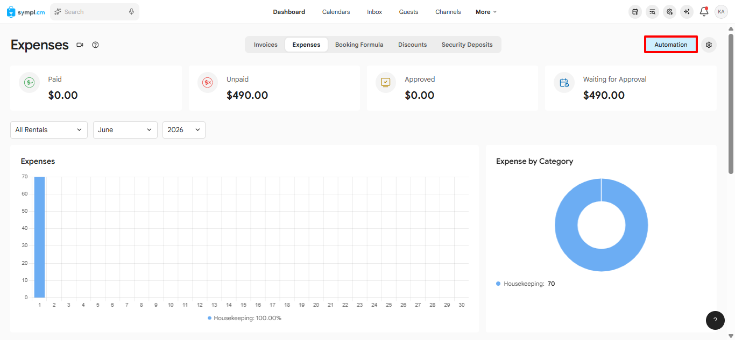Click the Paid $0.00 amount

tap(63, 96)
